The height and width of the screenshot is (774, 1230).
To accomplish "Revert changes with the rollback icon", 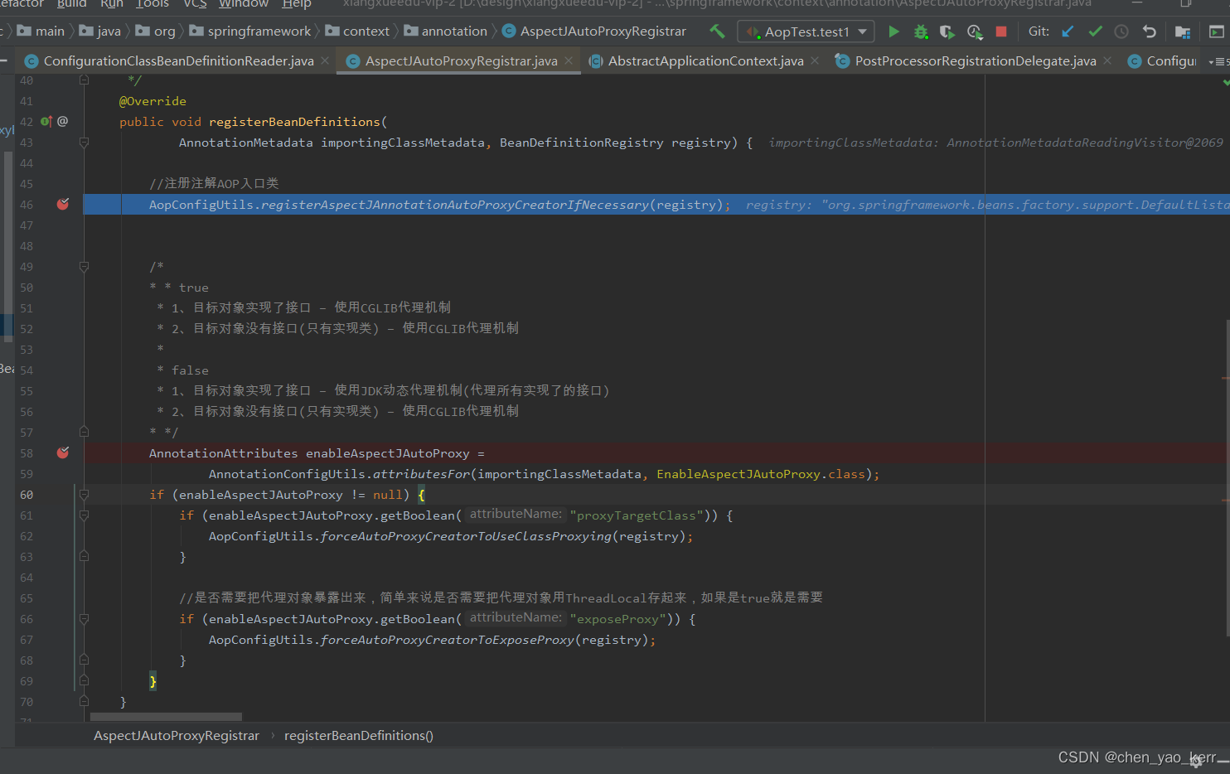I will tap(1149, 31).
